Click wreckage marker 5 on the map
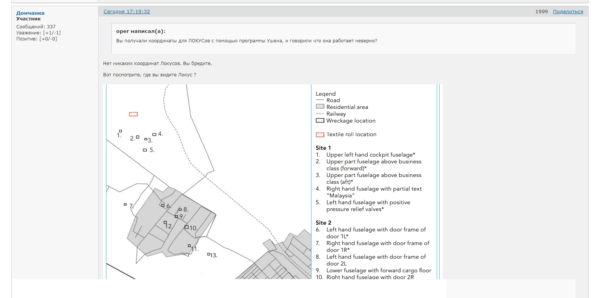 coord(145,150)
